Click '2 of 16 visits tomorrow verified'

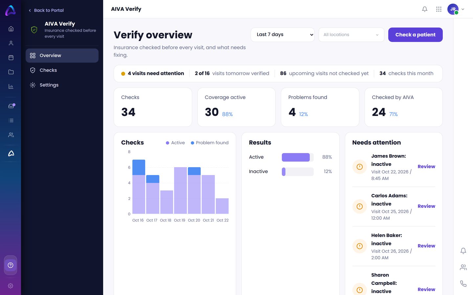click(232, 73)
